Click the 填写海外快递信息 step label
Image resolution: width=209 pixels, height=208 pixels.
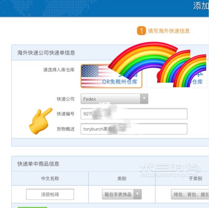(x=169, y=31)
